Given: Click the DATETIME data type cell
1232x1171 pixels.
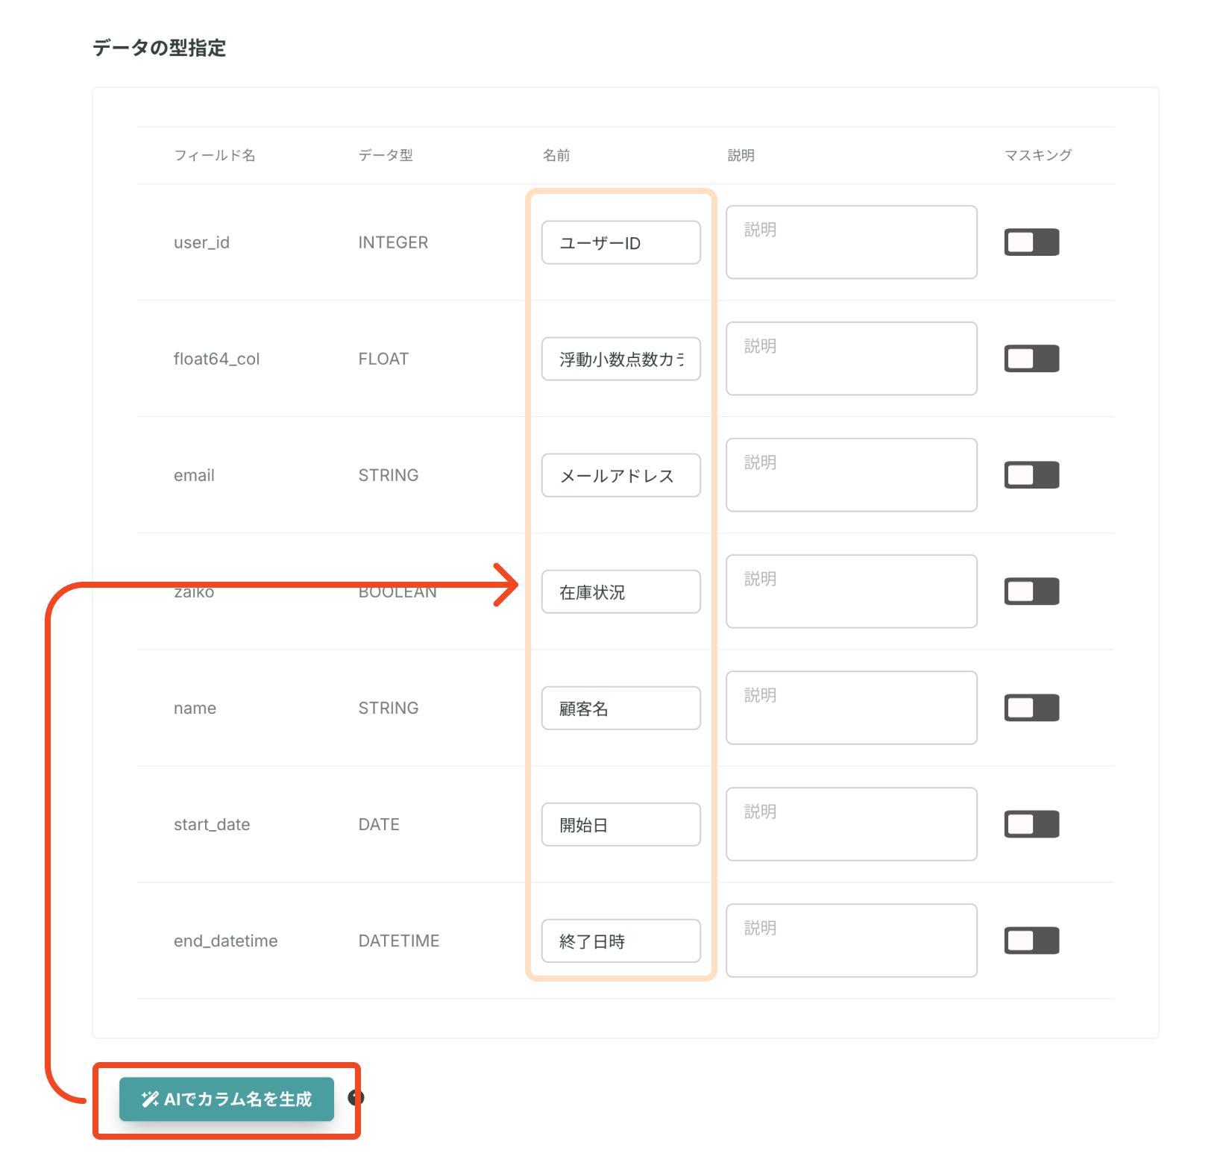Looking at the screenshot, I should coord(399,941).
